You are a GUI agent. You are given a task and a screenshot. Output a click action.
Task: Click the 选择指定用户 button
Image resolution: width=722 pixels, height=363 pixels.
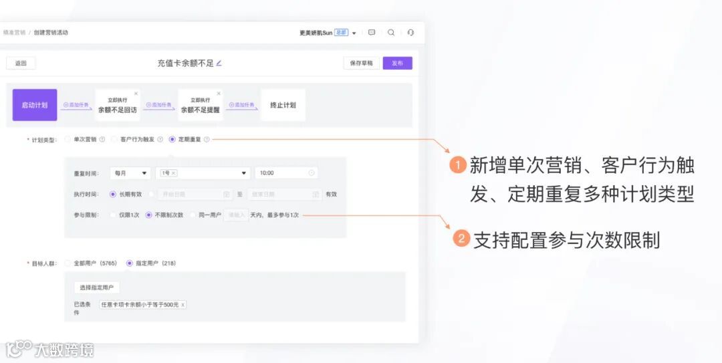[97, 287]
